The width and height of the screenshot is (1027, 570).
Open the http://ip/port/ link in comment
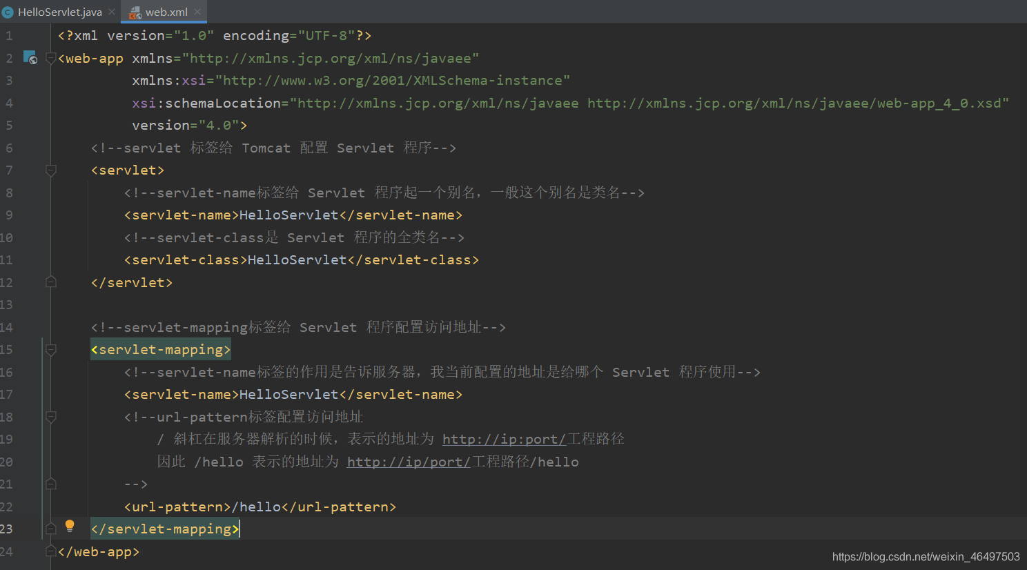(x=409, y=462)
